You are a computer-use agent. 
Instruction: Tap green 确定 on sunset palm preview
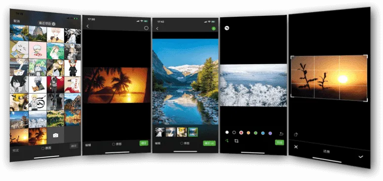pos(144,143)
